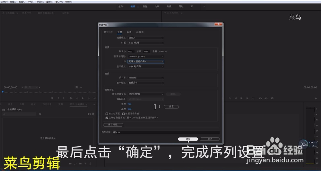Click the frame width field showing 1920
Screen dimensions: 321x171
click(x=131, y=52)
